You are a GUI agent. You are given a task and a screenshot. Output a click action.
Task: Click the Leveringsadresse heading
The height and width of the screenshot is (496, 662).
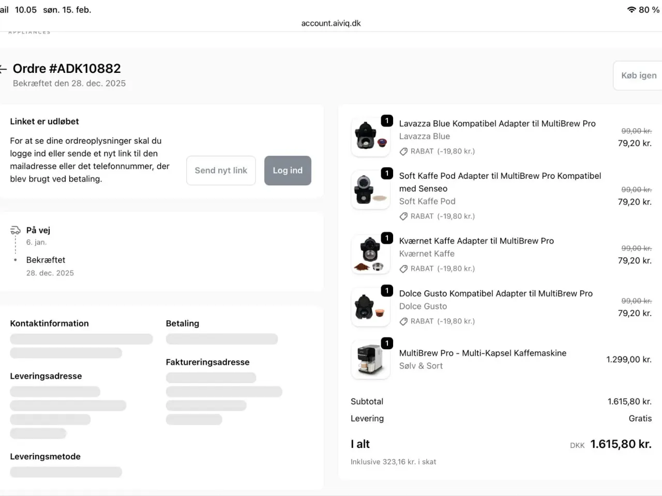coord(46,376)
